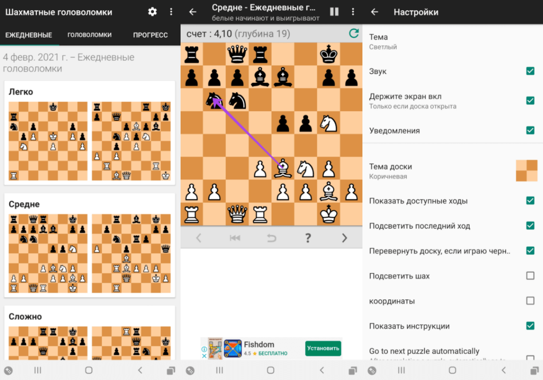This screenshot has width=543, height=380.
Task: Turn on the координаты checkbox
Action: click(x=530, y=301)
